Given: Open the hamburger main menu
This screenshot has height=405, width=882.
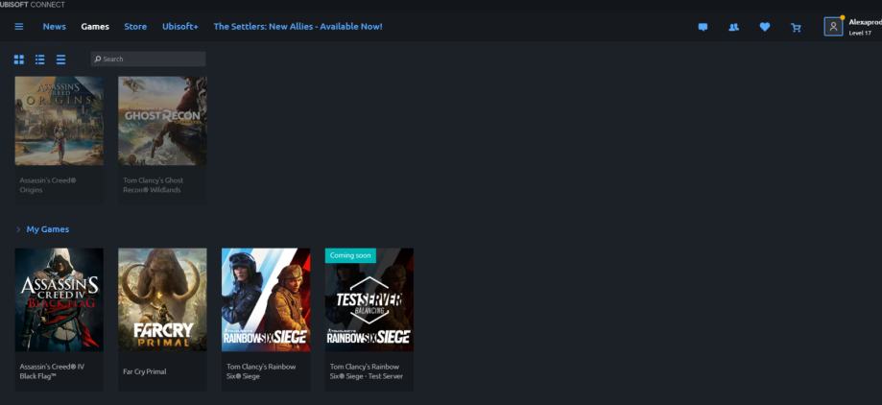Looking at the screenshot, I should coord(18,27).
